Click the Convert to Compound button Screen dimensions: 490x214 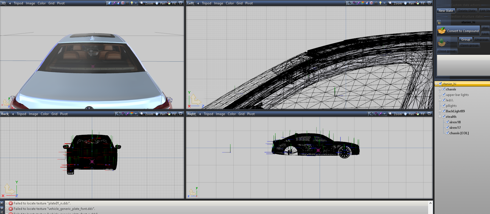tap(458, 31)
